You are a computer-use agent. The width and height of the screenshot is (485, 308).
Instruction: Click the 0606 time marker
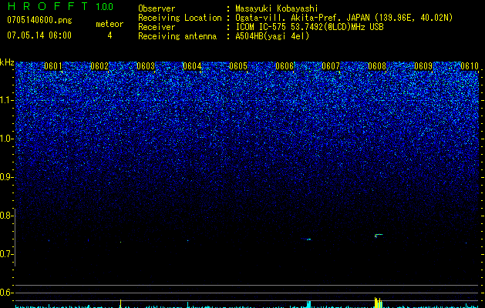click(285, 66)
